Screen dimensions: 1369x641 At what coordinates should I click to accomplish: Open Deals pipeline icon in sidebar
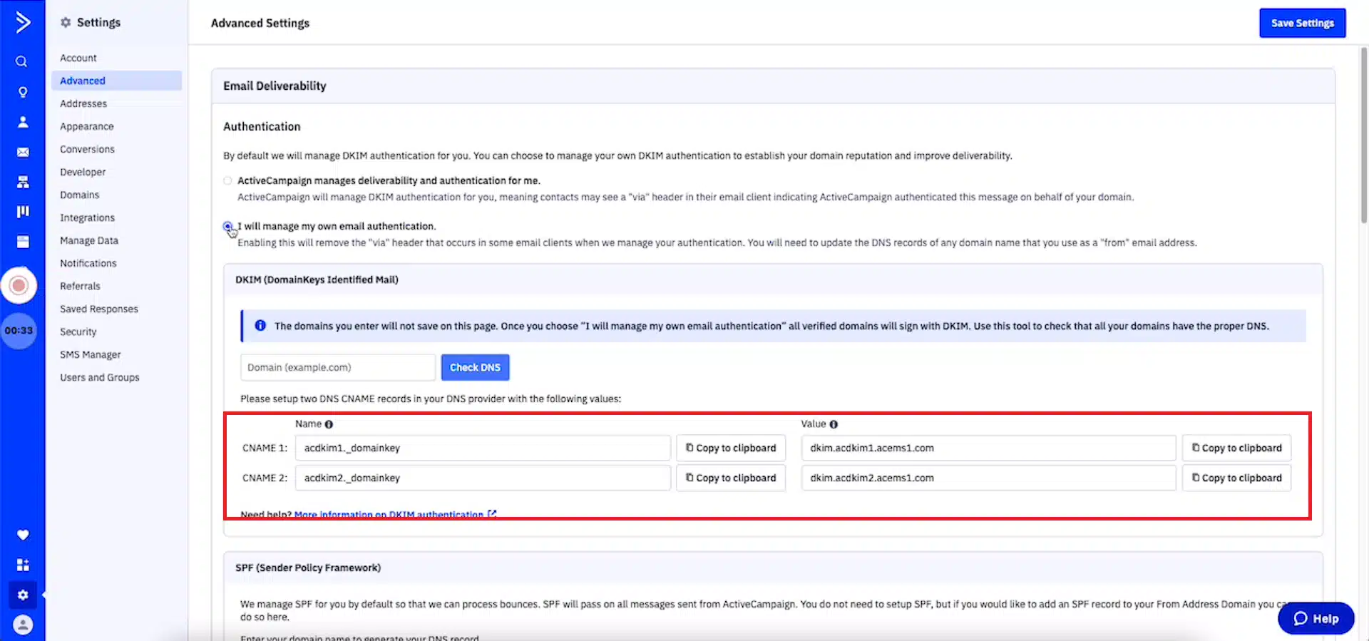(x=23, y=212)
